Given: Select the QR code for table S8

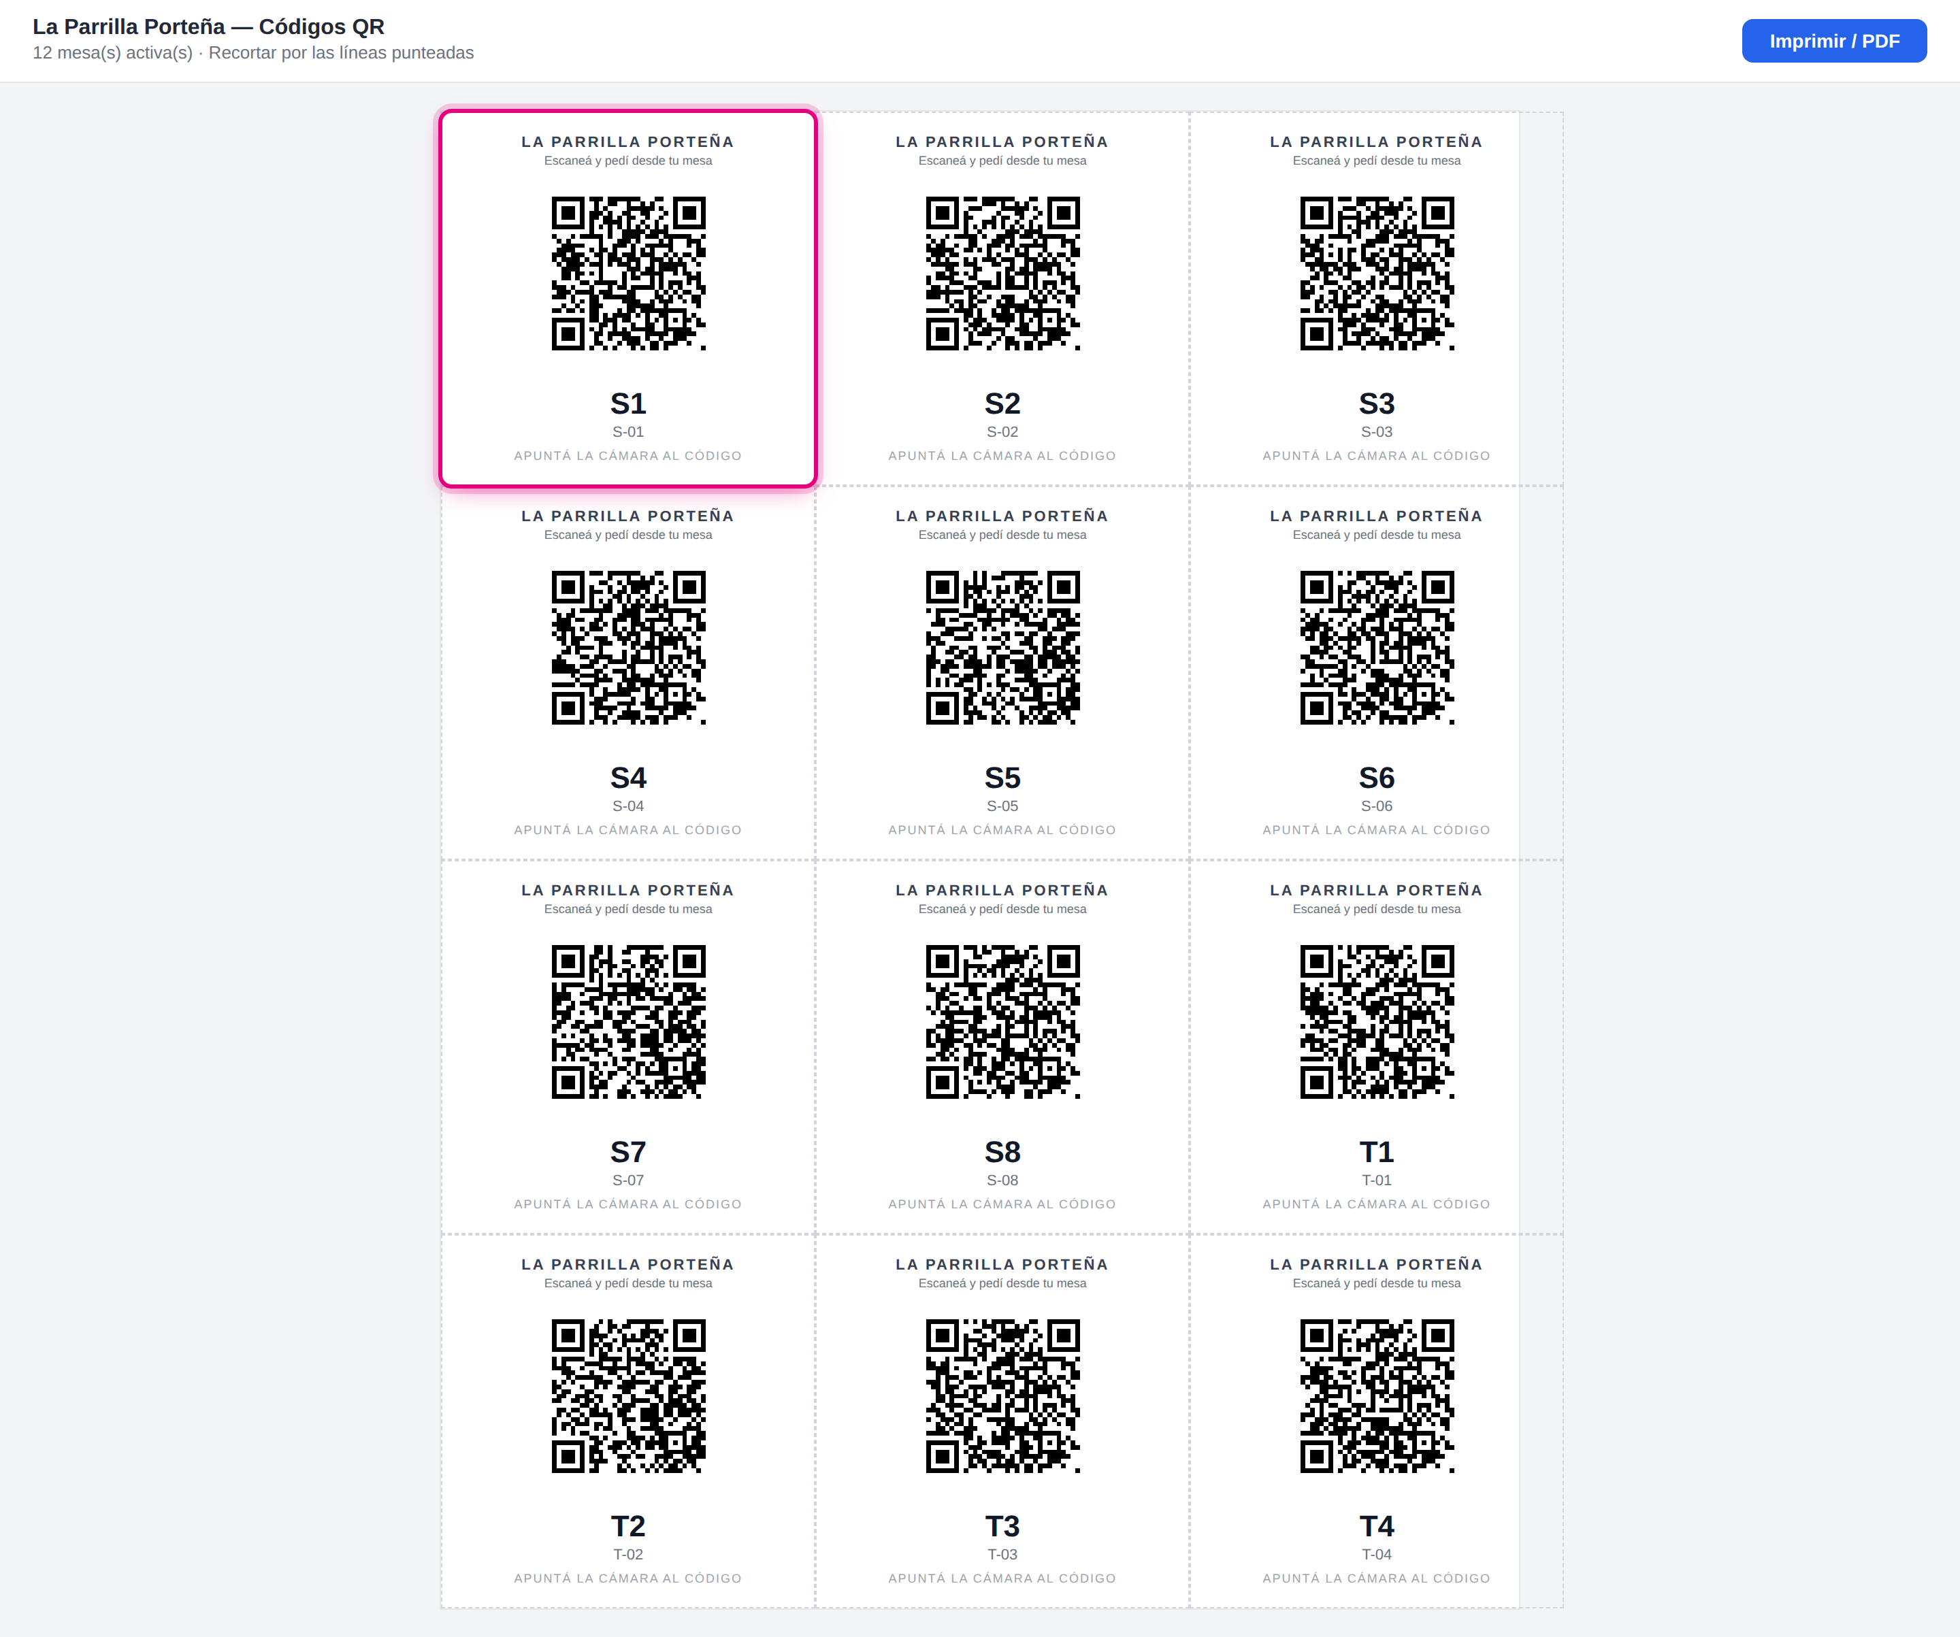Looking at the screenshot, I should click(x=1002, y=1022).
